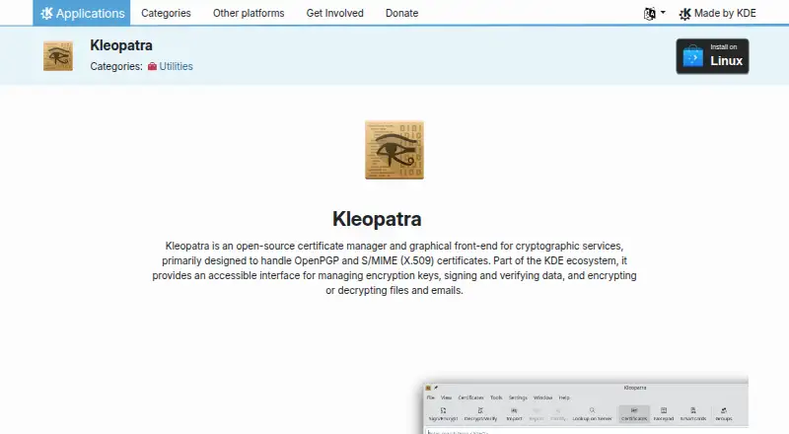Click the KDE logo in Applications tab
The image size is (789, 434).
coord(46,13)
